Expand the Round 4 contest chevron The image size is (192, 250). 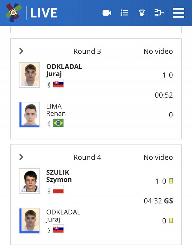[21, 157]
